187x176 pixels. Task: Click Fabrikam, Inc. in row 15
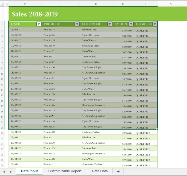point(89,94)
